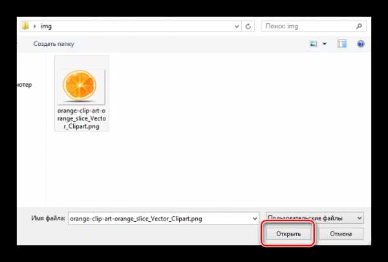Expand the address bar history dropdown
This screenshot has width=388, height=262.
[x=237, y=26]
